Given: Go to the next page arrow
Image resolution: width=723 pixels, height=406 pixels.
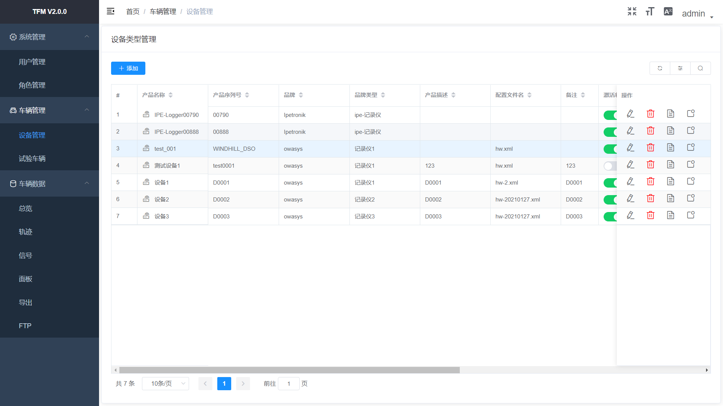Looking at the screenshot, I should click(x=243, y=383).
